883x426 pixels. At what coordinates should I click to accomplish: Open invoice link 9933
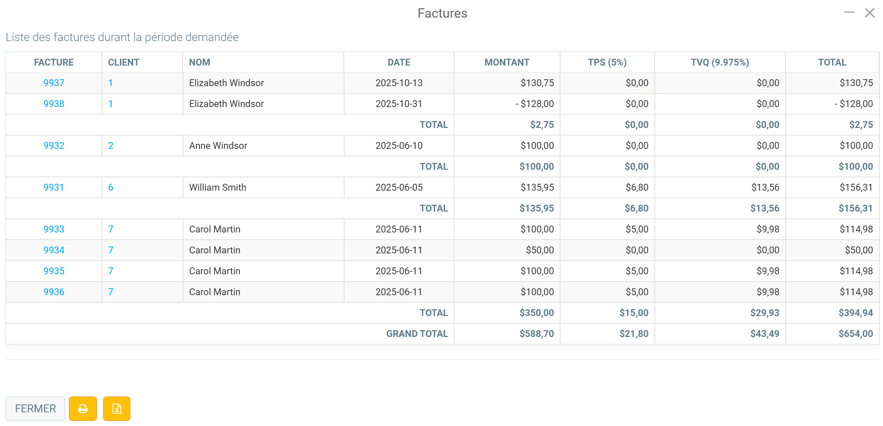tap(54, 229)
